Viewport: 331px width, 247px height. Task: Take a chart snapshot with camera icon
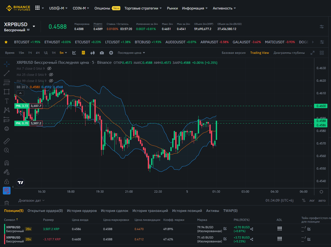click(x=102, y=53)
